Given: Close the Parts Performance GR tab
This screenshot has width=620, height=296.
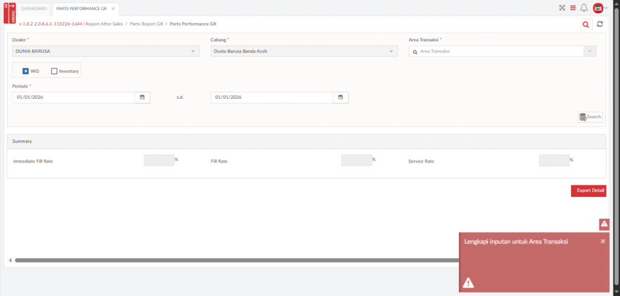Looking at the screenshot, I should coord(113,9).
